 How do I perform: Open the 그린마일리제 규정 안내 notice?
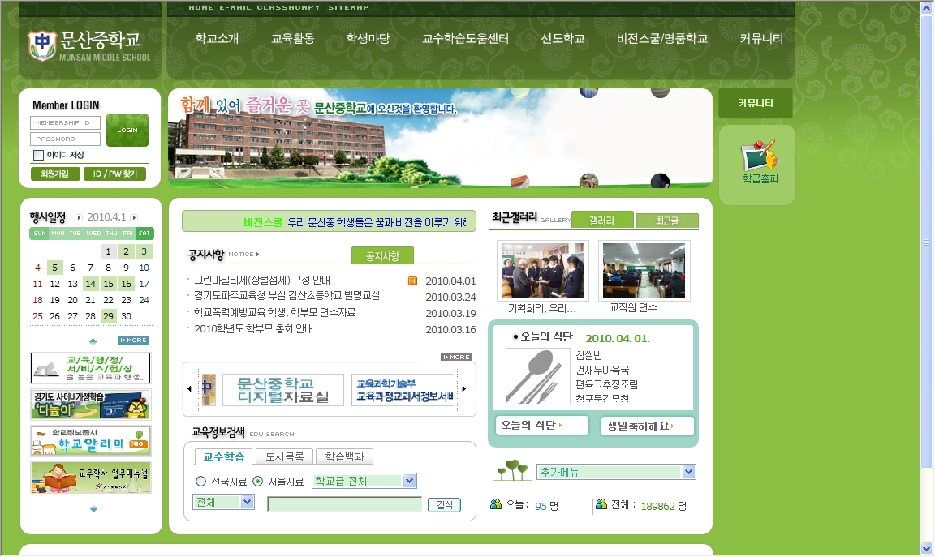tap(262, 281)
